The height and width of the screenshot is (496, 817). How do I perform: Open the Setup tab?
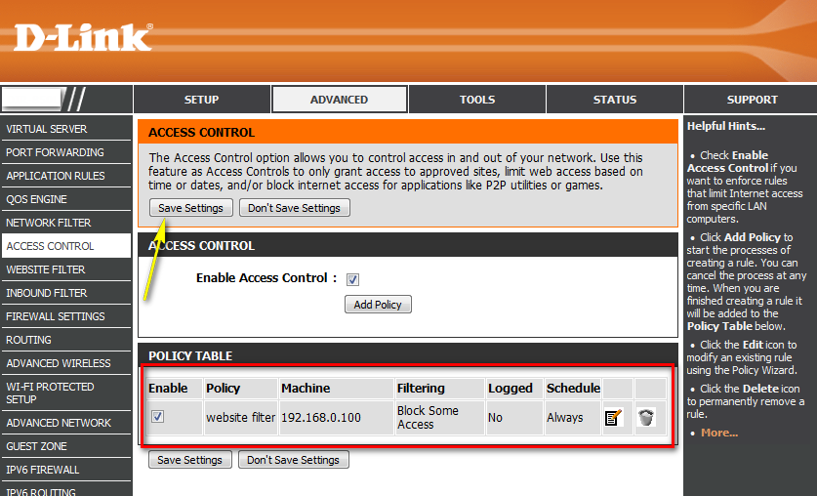(201, 100)
